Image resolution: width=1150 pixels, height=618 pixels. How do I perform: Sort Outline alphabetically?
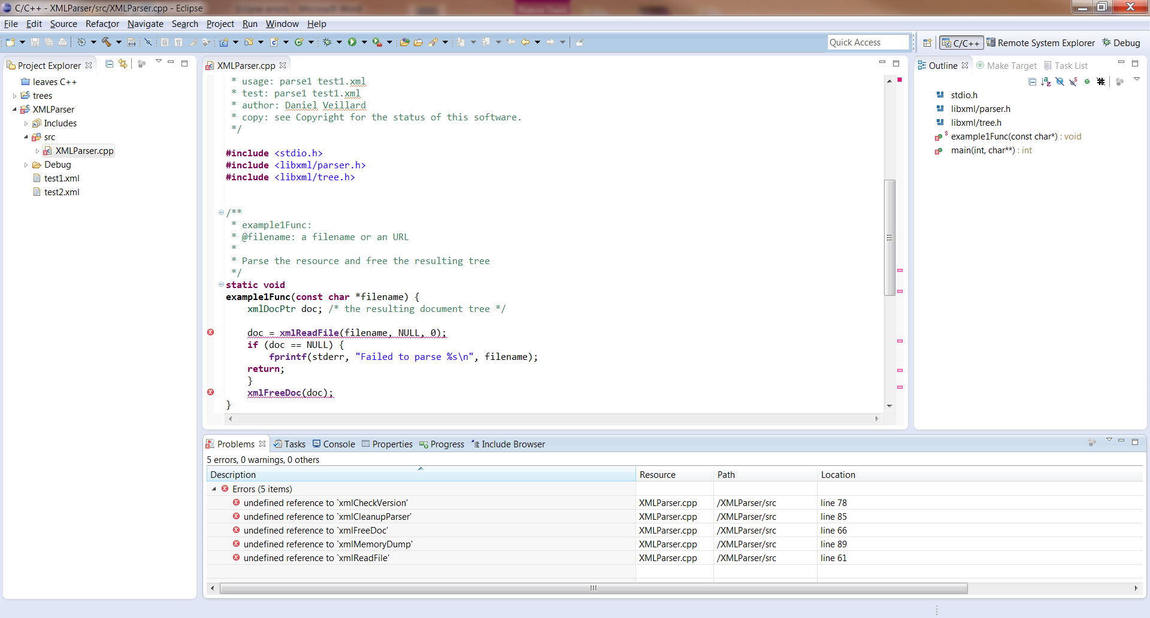1046,81
